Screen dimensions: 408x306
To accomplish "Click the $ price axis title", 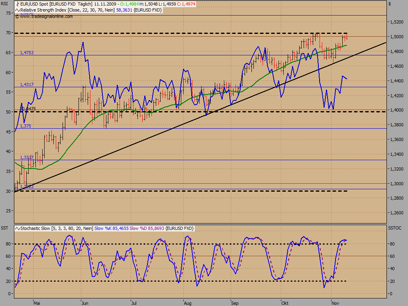I will pos(390,4).
